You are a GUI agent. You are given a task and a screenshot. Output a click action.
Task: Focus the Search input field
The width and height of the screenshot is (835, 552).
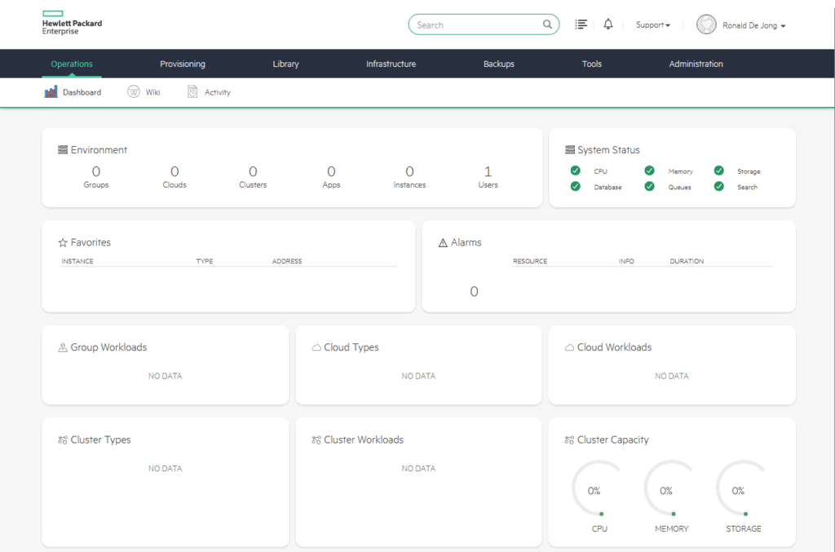[x=477, y=24]
